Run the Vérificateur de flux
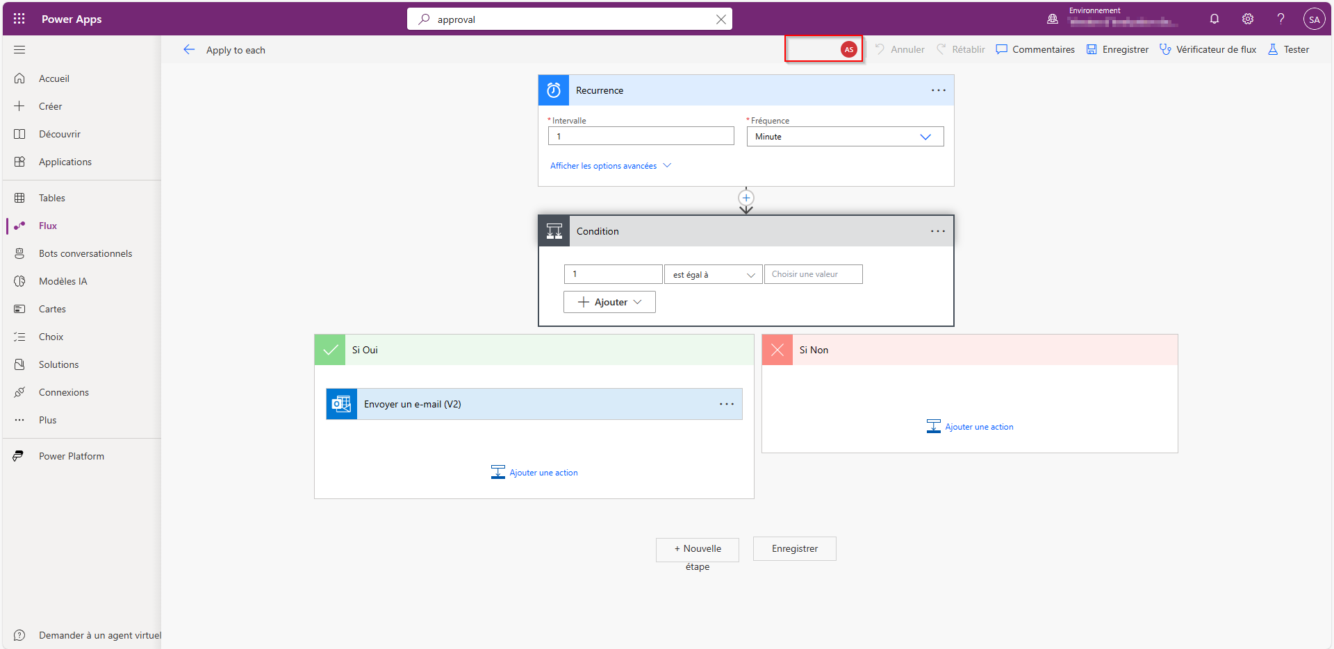 coord(1208,49)
